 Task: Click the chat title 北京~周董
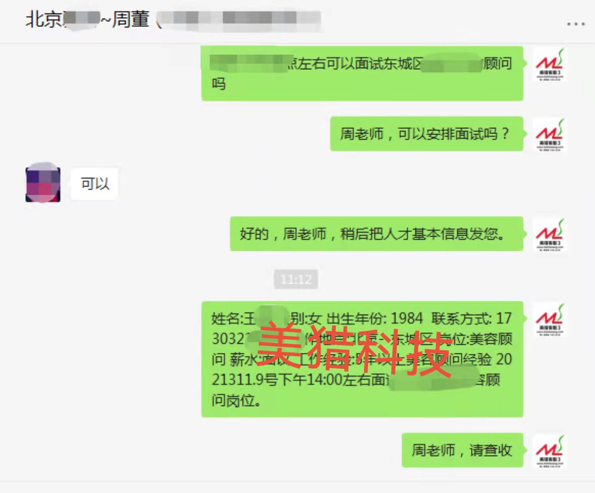88,19
